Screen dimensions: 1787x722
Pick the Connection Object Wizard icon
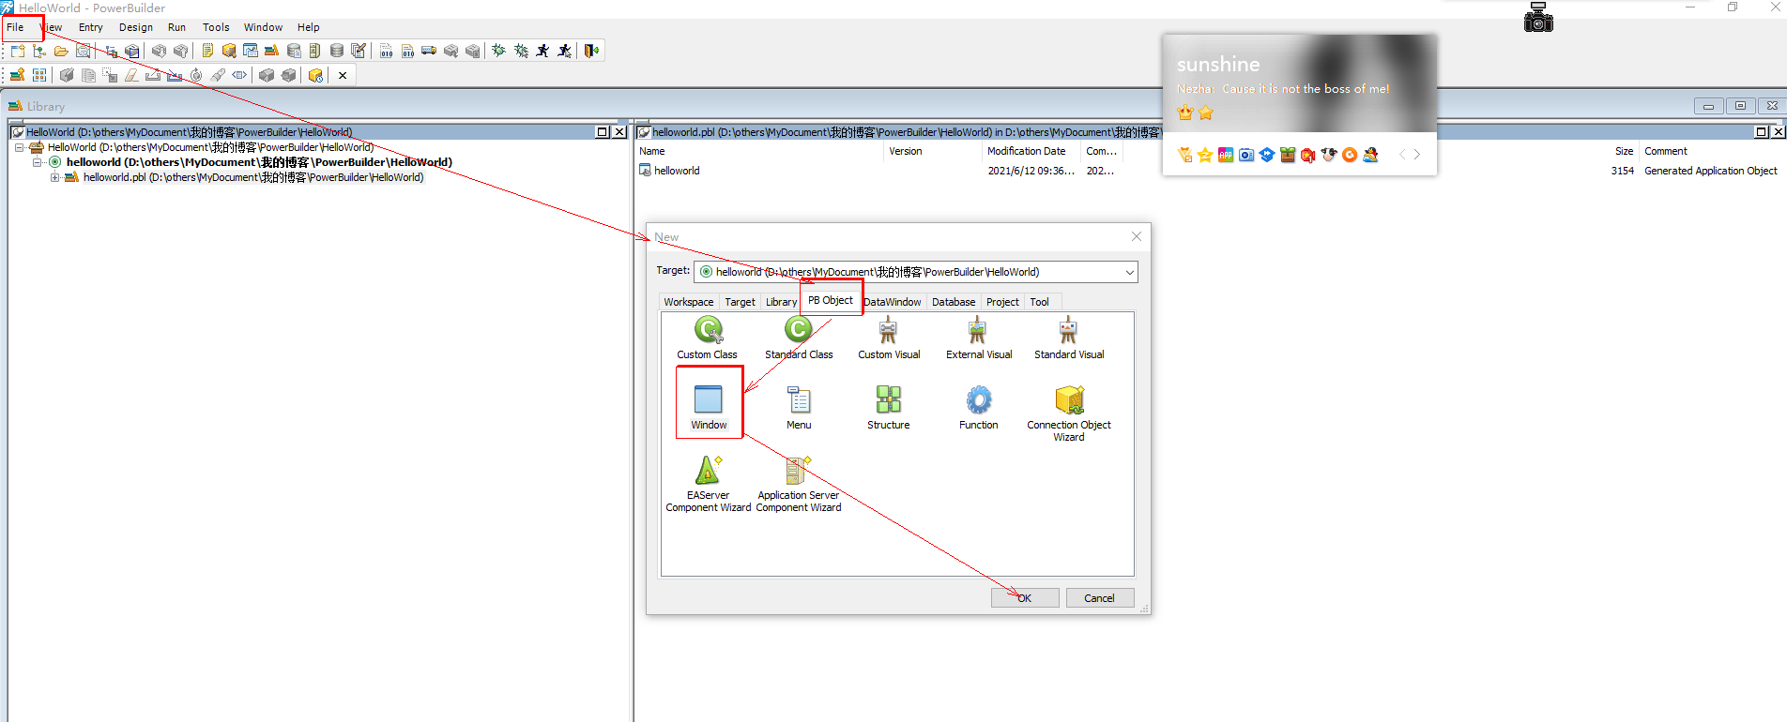tap(1069, 399)
